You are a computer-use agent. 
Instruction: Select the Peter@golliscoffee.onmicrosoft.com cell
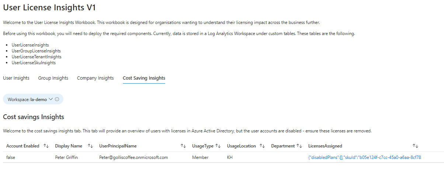click(133, 157)
